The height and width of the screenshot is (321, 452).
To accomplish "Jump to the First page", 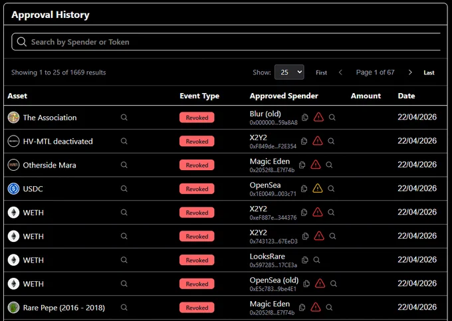I will point(321,72).
